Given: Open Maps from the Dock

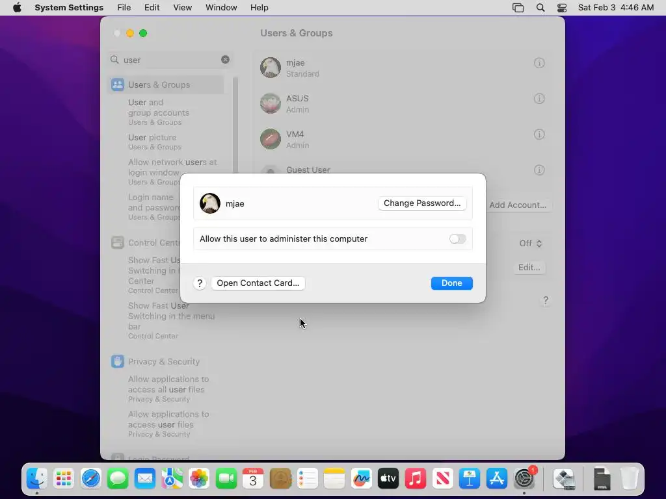Looking at the screenshot, I should point(172,479).
